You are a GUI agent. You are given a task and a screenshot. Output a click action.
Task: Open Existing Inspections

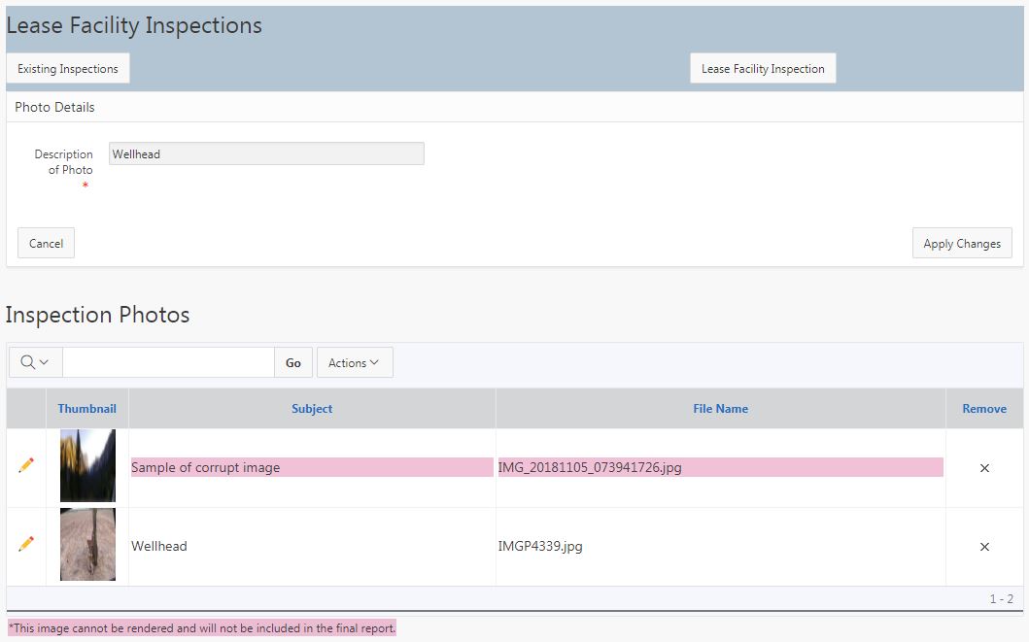[x=68, y=69]
